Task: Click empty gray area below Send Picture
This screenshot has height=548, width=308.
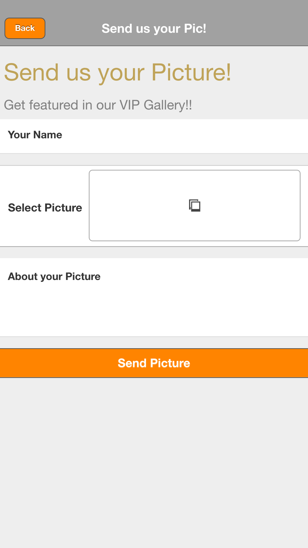Action: (154, 462)
